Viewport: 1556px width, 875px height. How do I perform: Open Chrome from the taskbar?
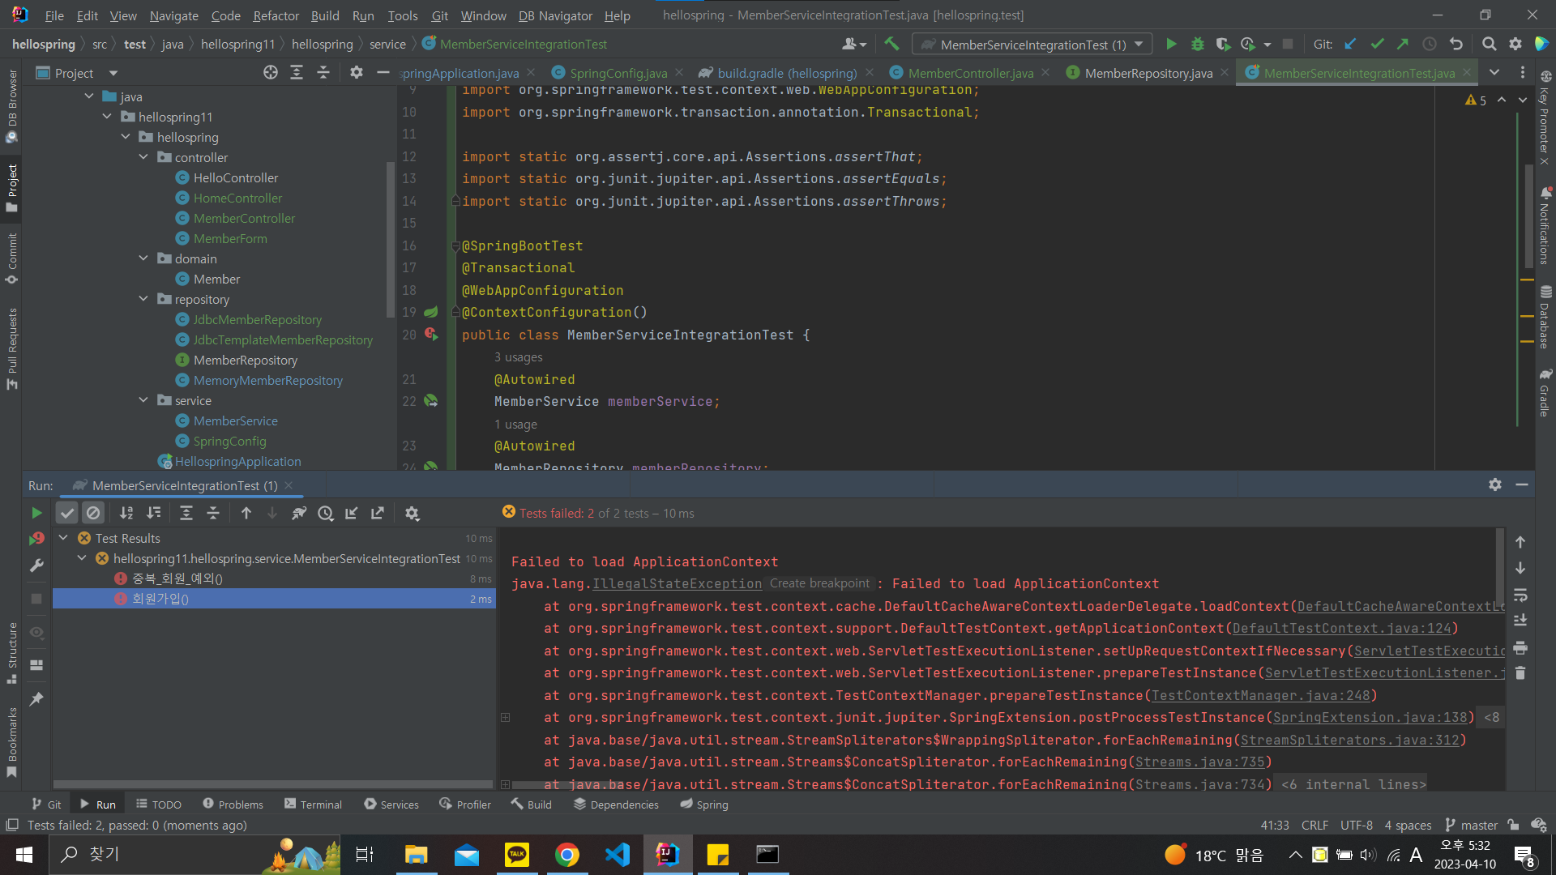tap(567, 855)
